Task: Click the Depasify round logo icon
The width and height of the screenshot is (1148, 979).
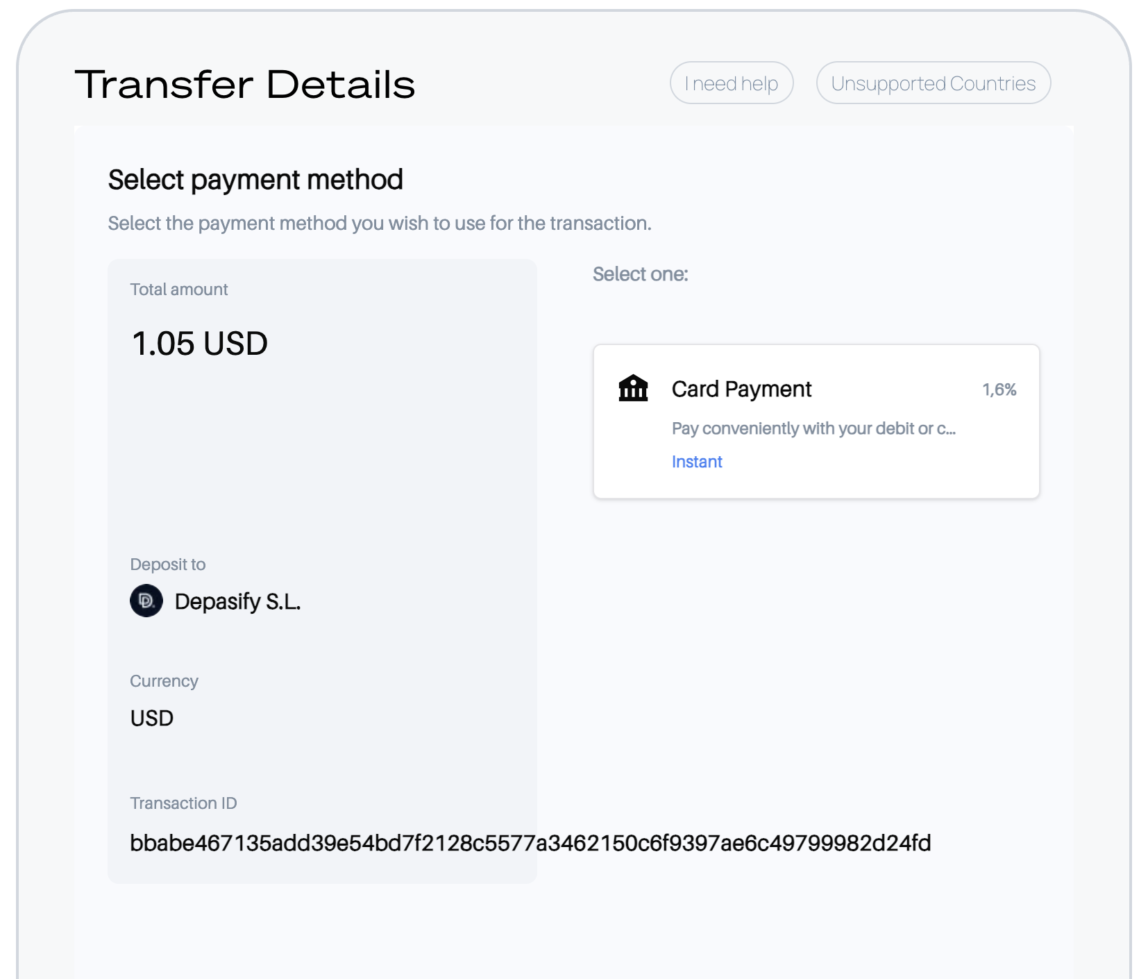Action: [146, 601]
